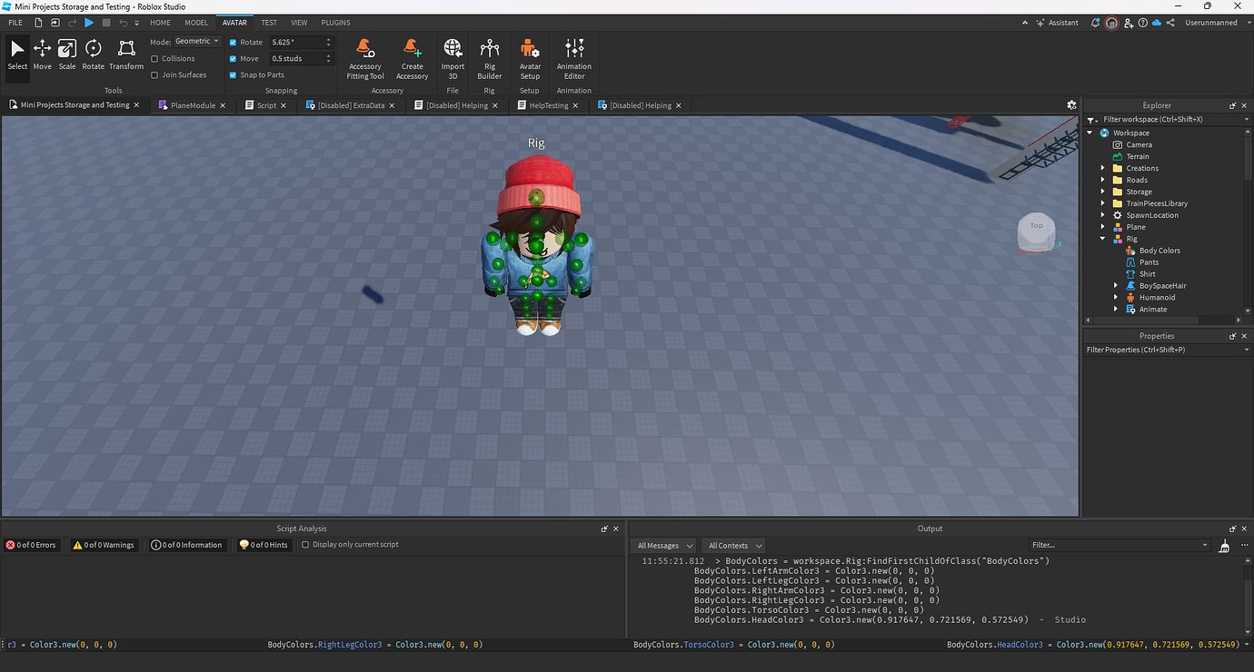Toggle the Snap to Parts checkbox
The width and height of the screenshot is (1254, 672).
[x=233, y=75]
